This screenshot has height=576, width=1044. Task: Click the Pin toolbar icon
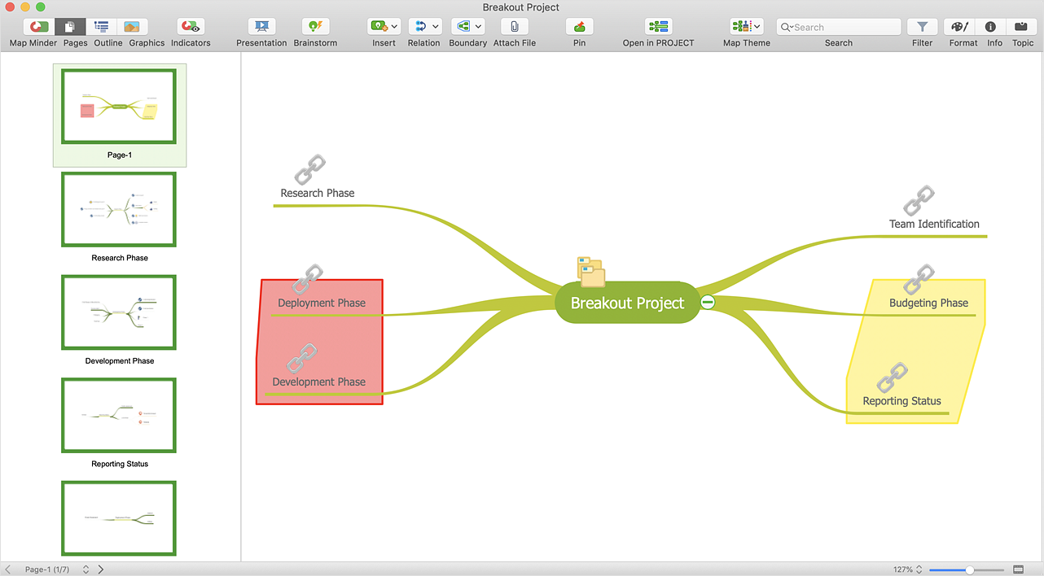point(579,27)
